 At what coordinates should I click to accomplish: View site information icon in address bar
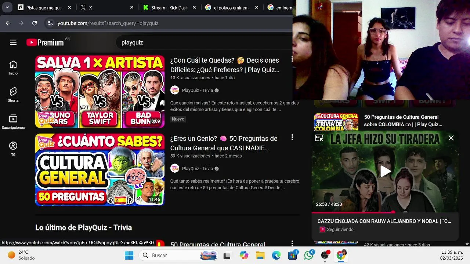(50, 23)
